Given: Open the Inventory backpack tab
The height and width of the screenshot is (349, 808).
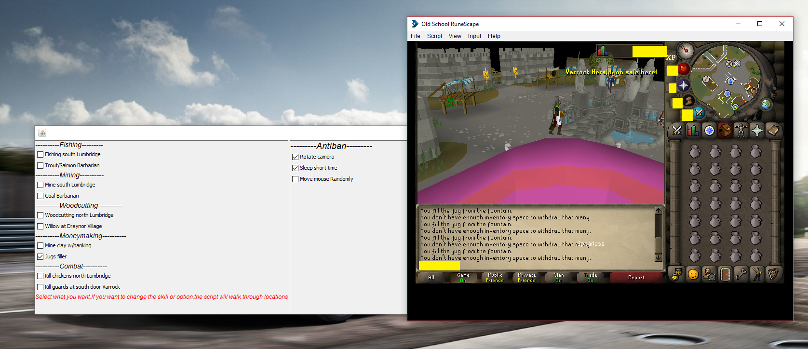Looking at the screenshot, I should [x=725, y=131].
